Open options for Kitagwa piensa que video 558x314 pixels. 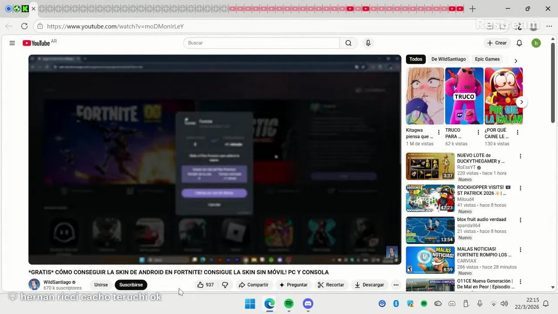point(439,133)
